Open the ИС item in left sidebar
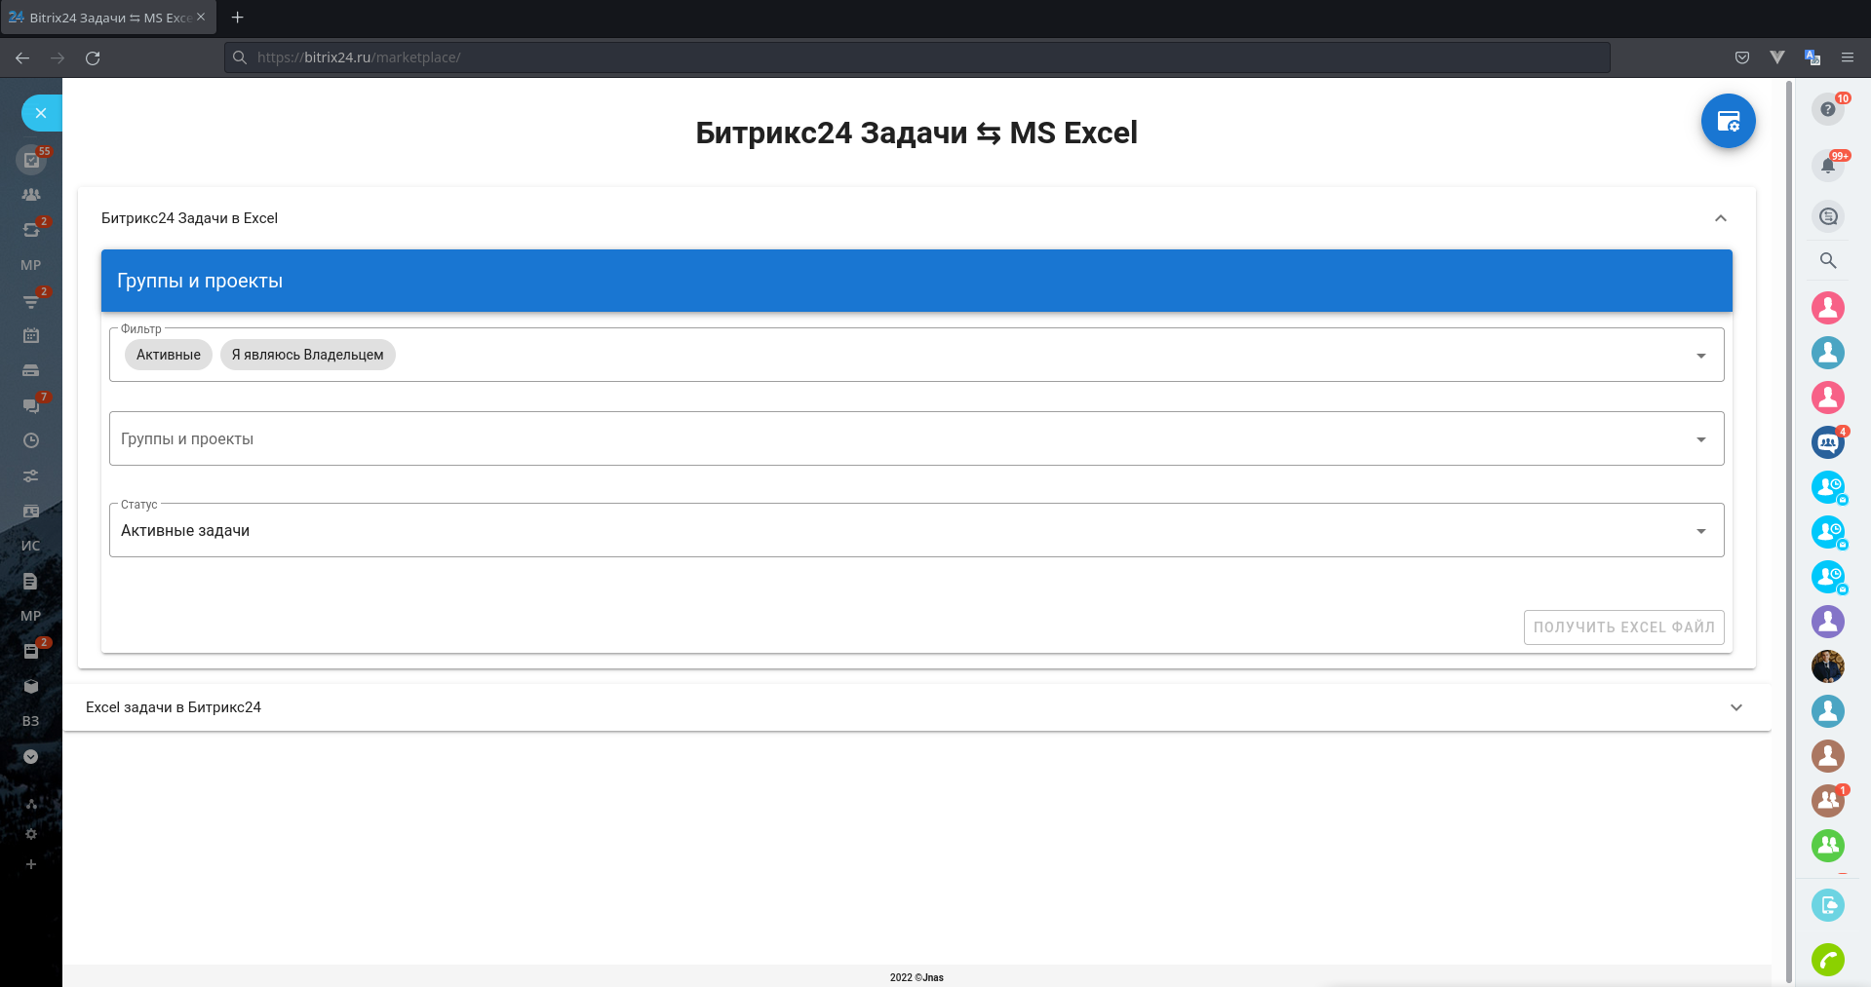This screenshot has height=987, width=1871. (31, 546)
